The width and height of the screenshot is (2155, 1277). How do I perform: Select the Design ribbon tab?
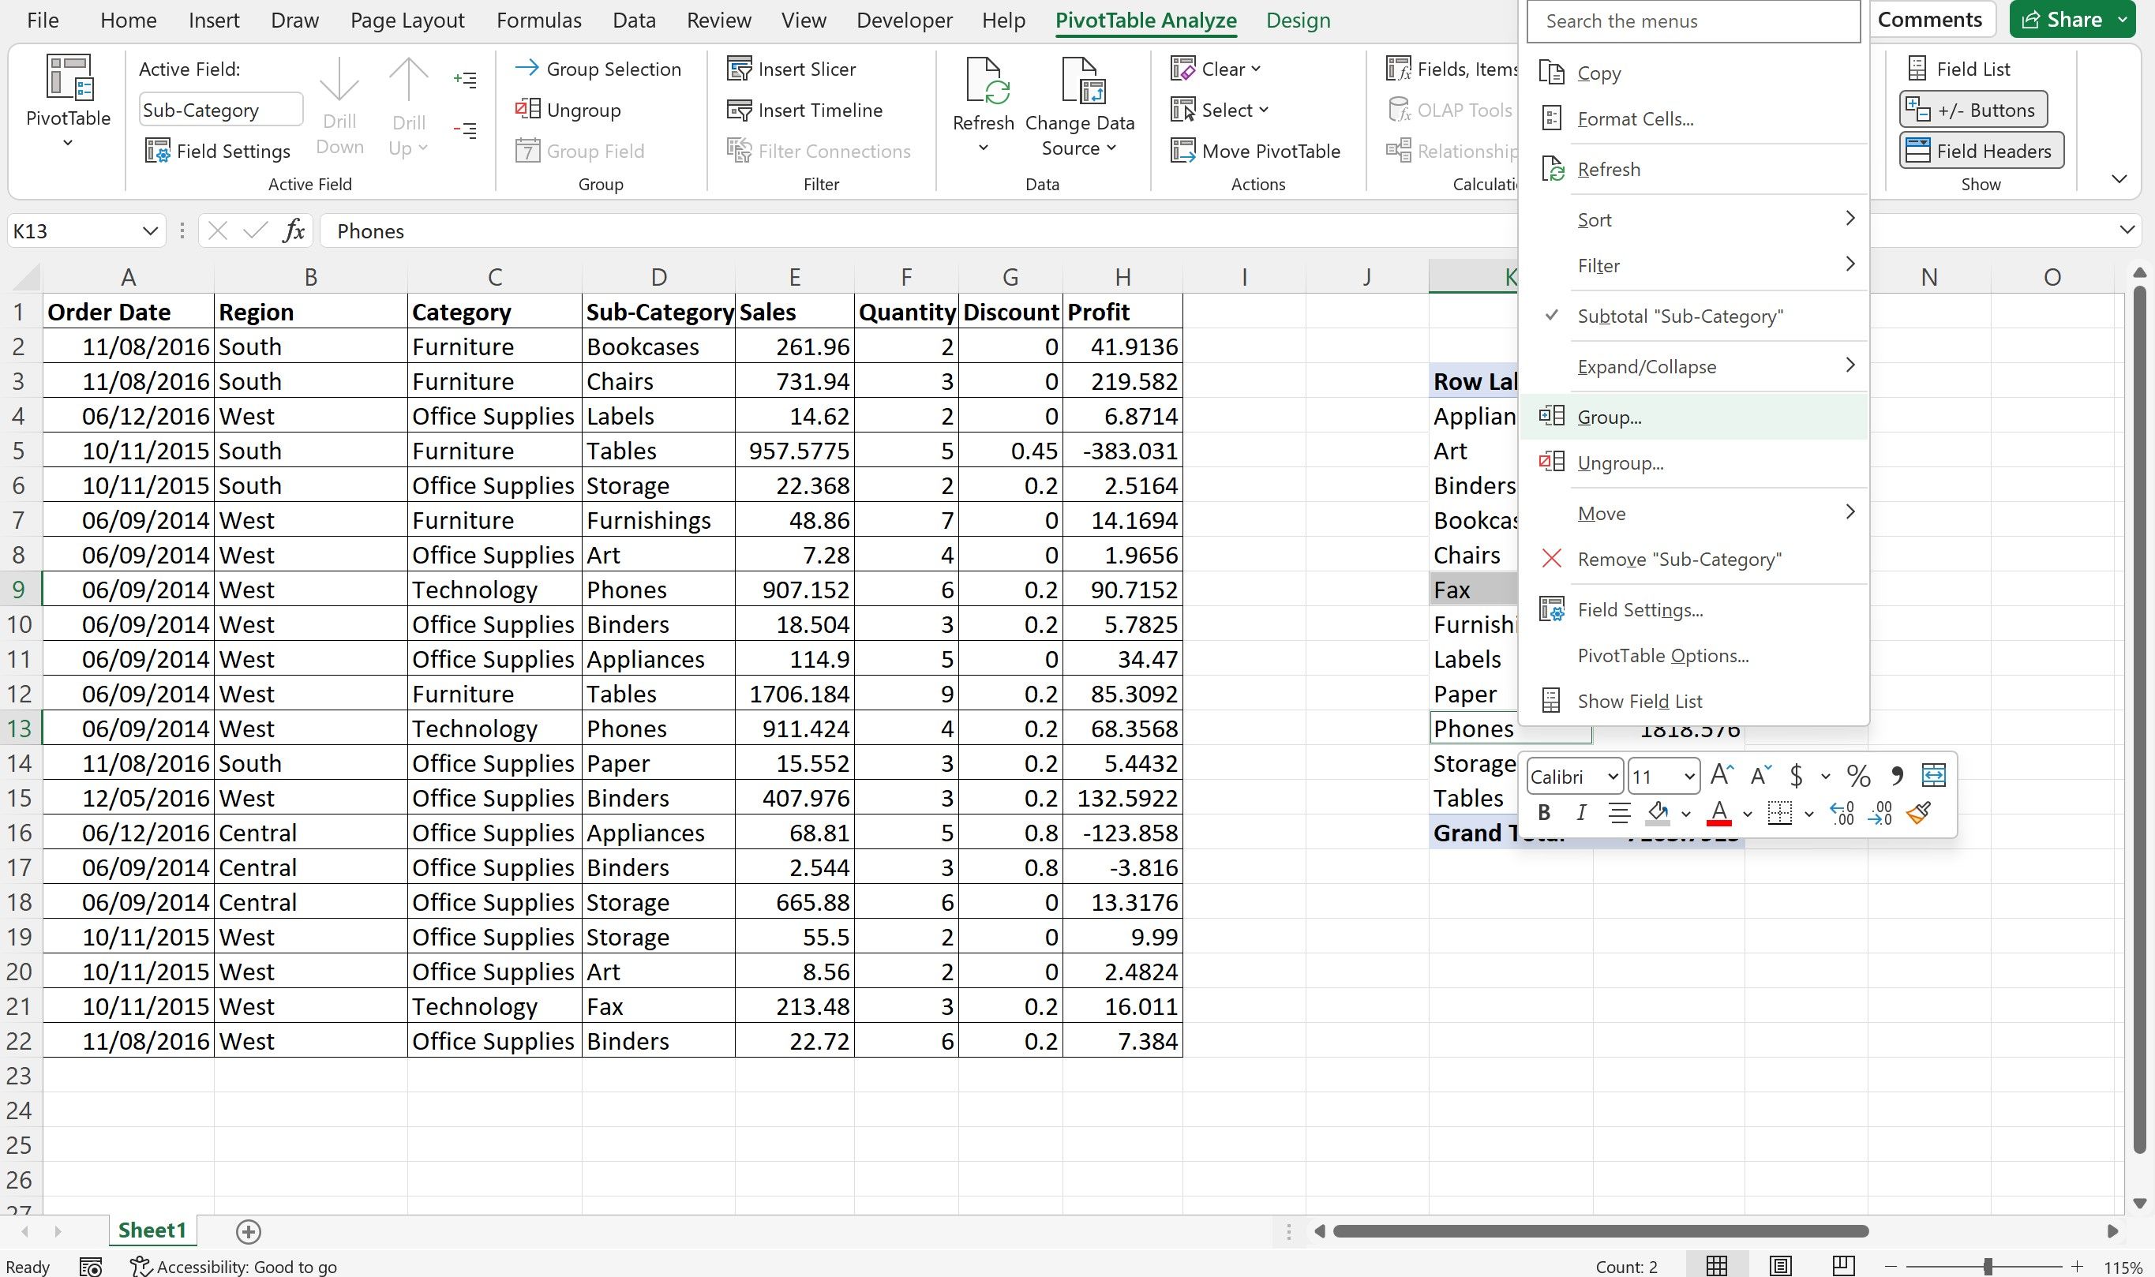pos(1299,20)
